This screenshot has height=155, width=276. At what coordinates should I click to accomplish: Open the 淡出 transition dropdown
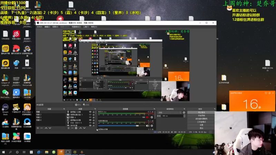(170, 113)
